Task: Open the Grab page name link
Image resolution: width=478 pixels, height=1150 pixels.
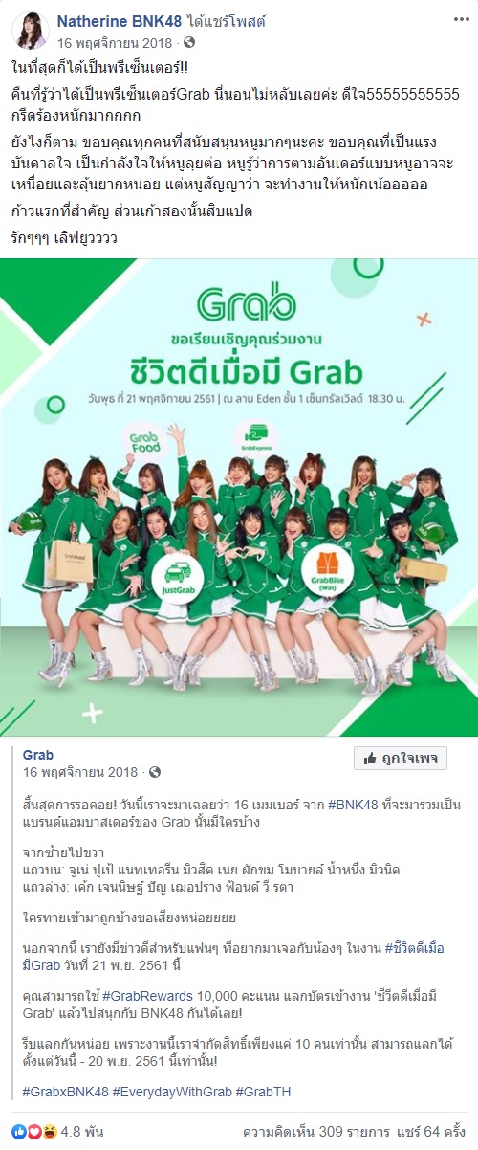Action: click(37, 755)
